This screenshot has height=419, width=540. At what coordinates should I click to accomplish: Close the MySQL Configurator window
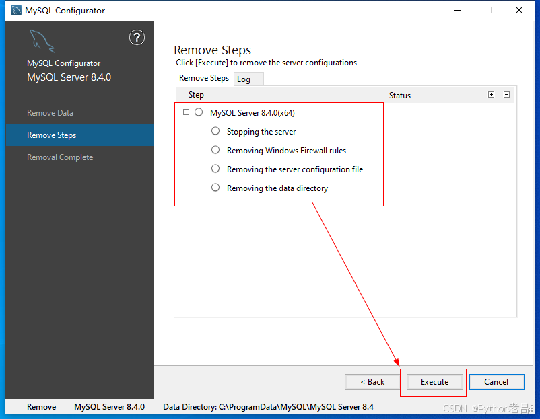pyautogui.click(x=519, y=10)
